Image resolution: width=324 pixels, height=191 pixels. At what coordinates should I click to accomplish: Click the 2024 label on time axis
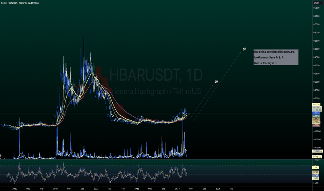pyautogui.click(x=177, y=189)
